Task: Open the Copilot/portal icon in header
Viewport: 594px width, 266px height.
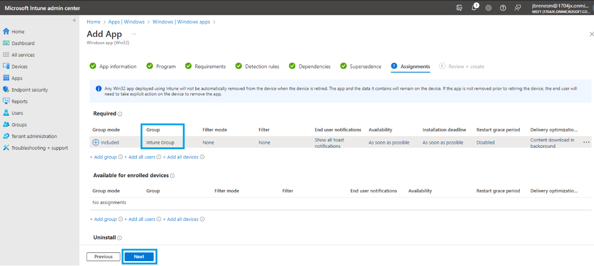Action: coord(459,8)
